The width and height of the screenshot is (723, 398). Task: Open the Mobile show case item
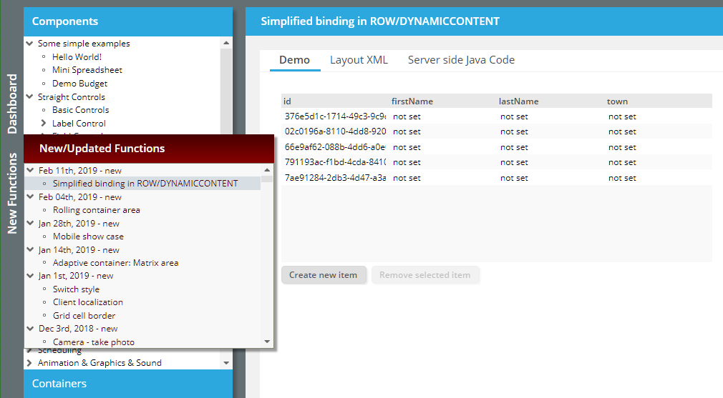(88, 237)
